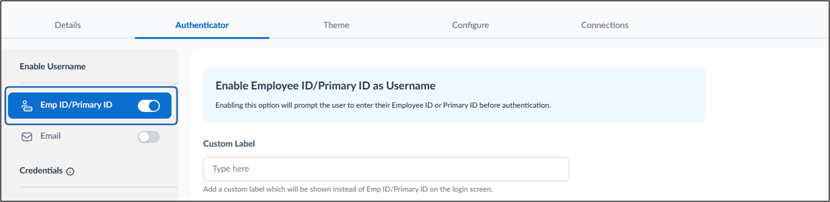Click the Custom Label field title
The height and width of the screenshot is (202, 830).
[229, 144]
